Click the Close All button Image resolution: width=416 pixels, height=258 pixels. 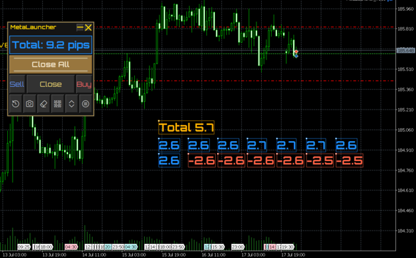click(x=51, y=64)
